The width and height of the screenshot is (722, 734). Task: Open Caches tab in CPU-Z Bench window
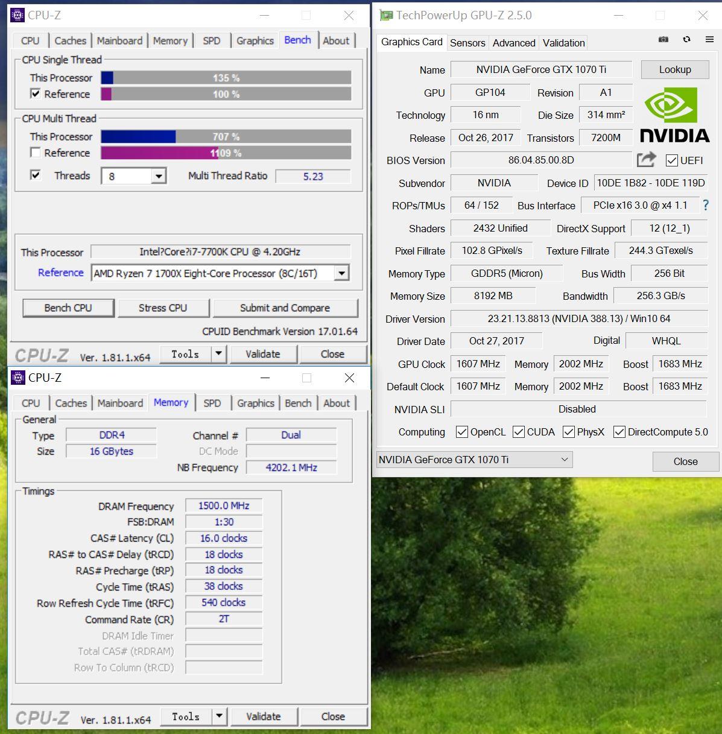coord(71,40)
